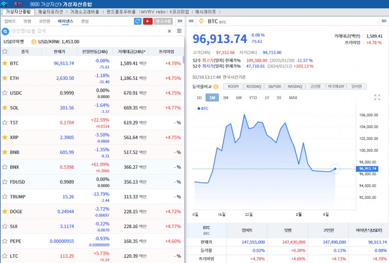Toggle favorite star for DOGE
The height and width of the screenshot is (263, 389).
5,211
